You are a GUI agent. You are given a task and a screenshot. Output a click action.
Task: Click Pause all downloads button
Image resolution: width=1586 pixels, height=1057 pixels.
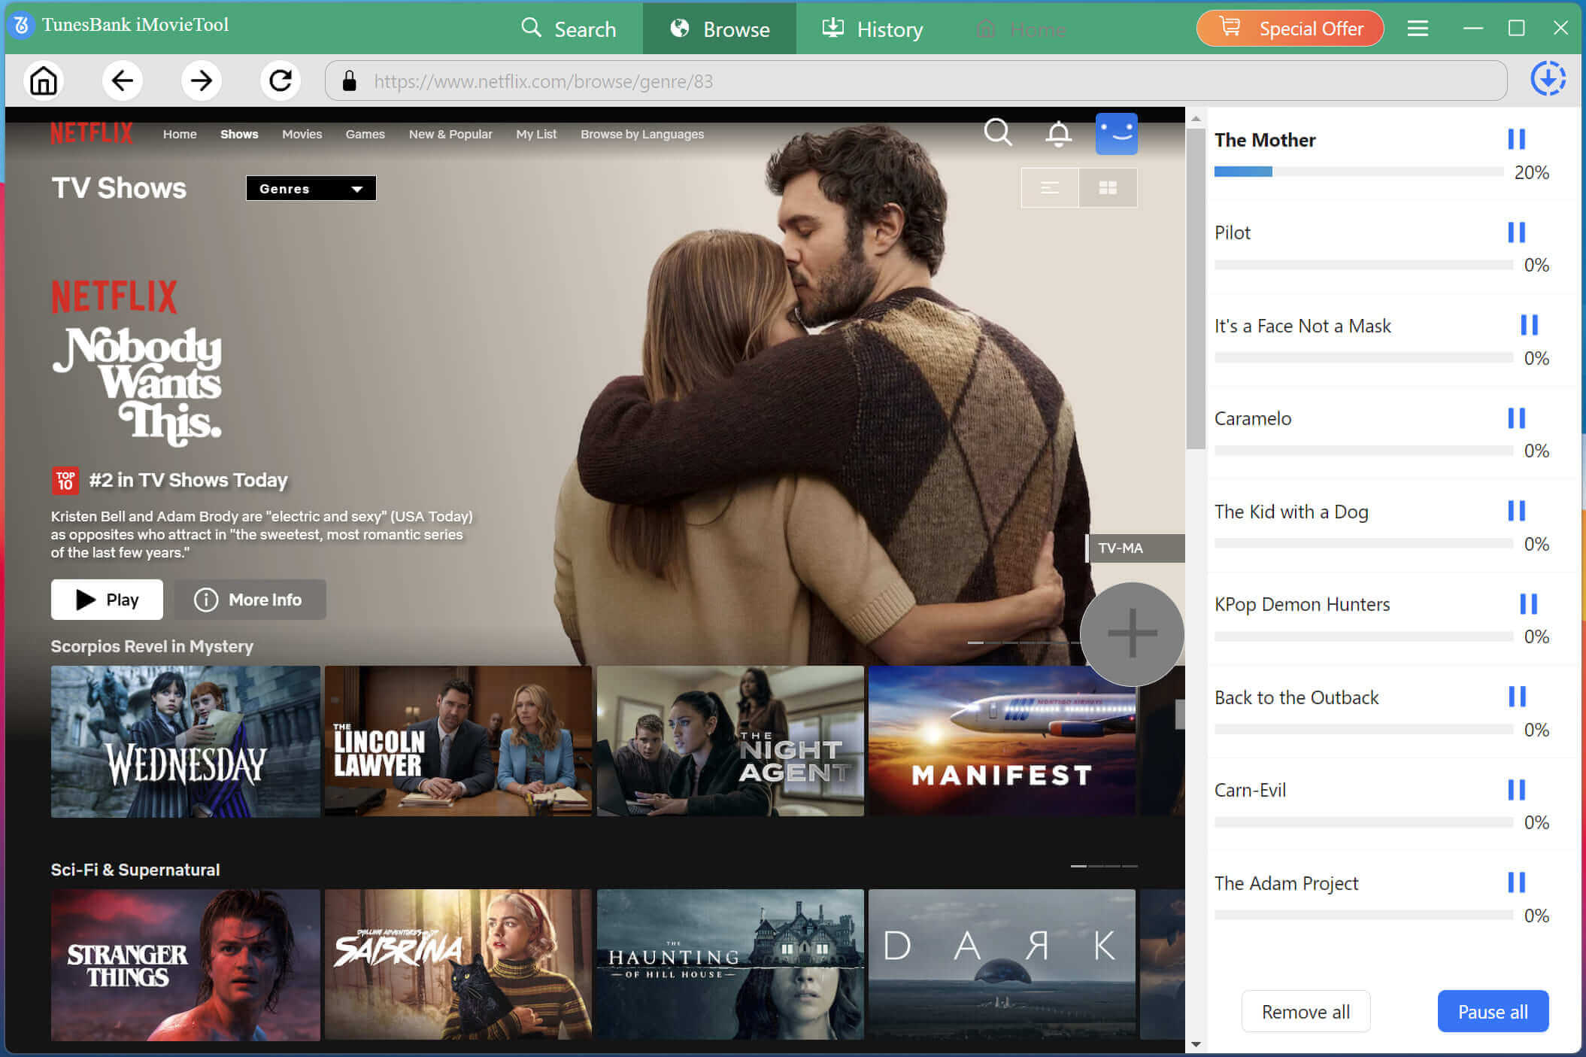1493,1012
